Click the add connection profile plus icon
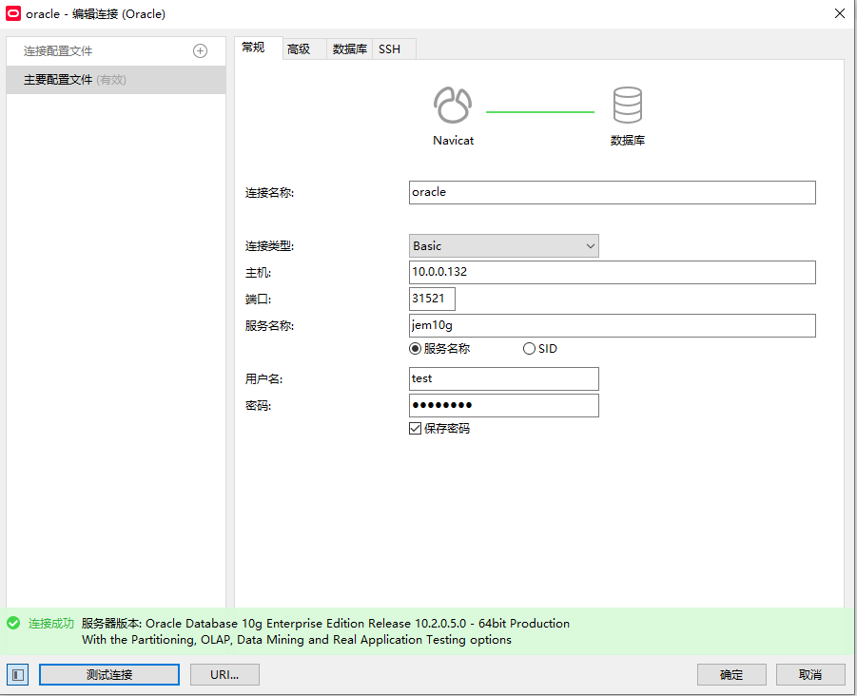This screenshot has height=696, width=857. click(x=200, y=50)
